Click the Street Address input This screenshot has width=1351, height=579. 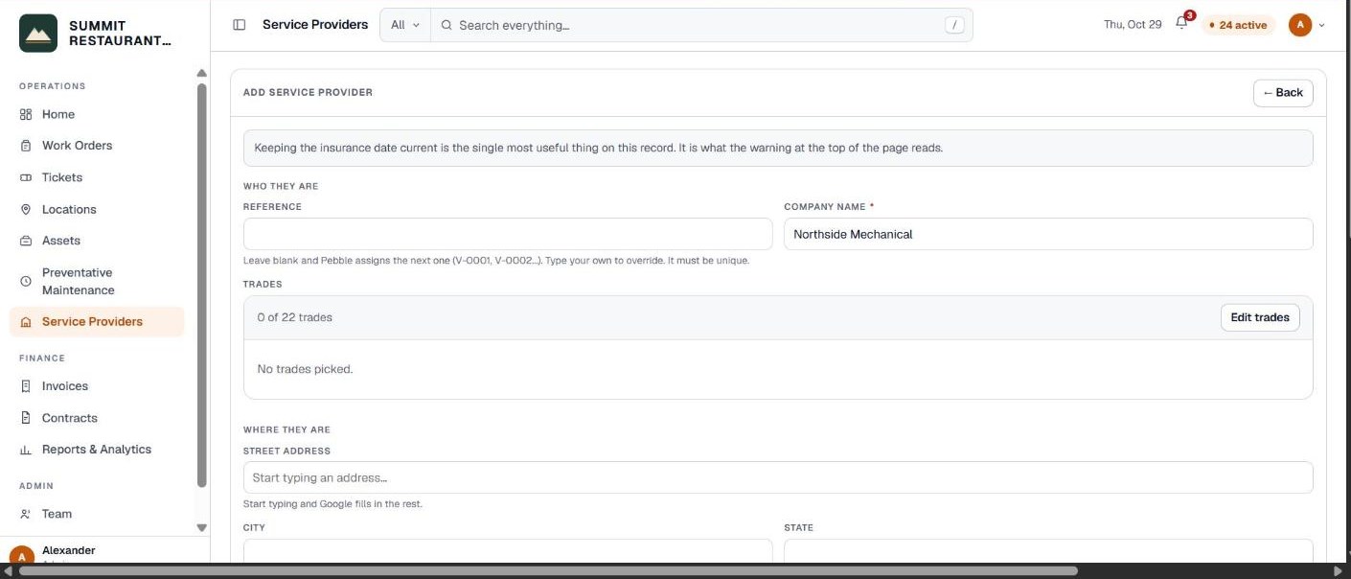click(x=778, y=477)
